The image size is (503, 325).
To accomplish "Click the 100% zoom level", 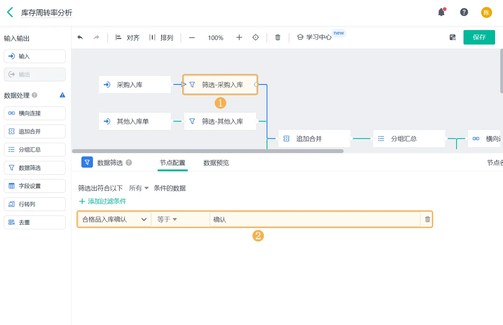I will click(216, 38).
